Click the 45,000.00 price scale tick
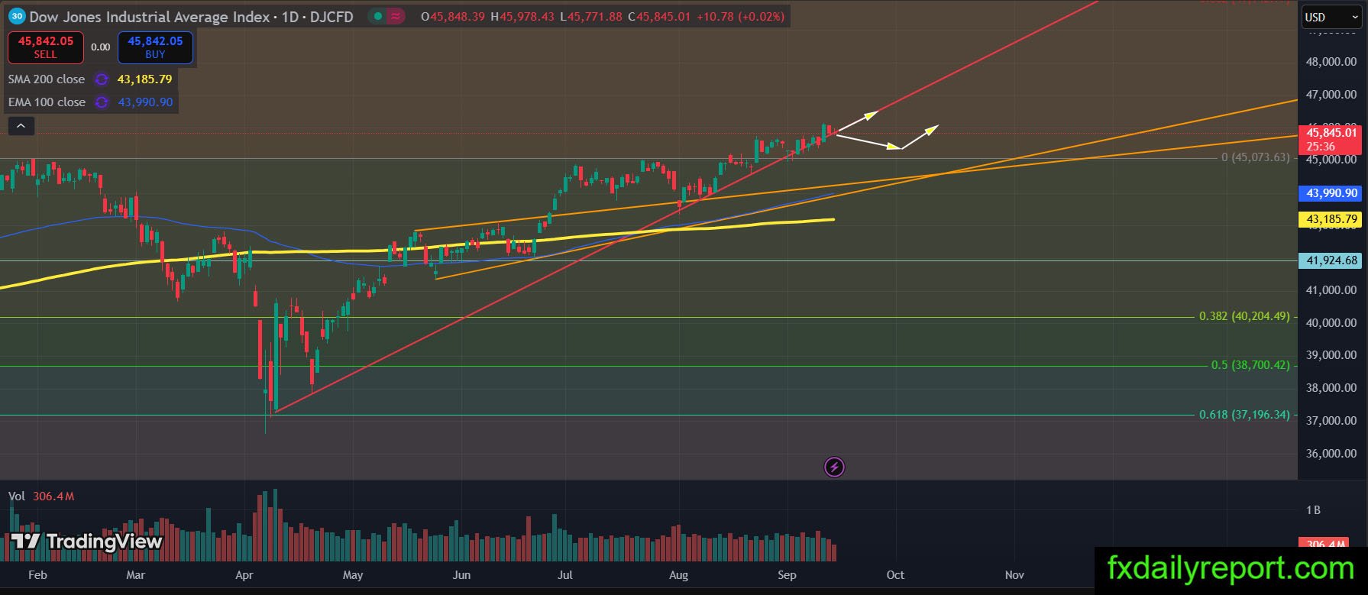The image size is (1368, 595). pyautogui.click(x=1331, y=160)
